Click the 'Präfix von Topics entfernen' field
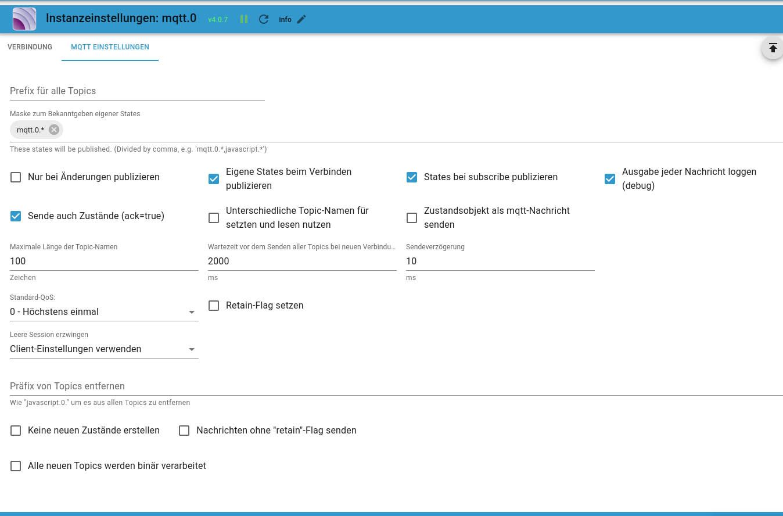The height and width of the screenshot is (516, 783). (x=395, y=386)
